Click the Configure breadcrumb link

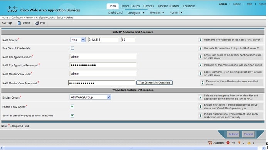17,17
